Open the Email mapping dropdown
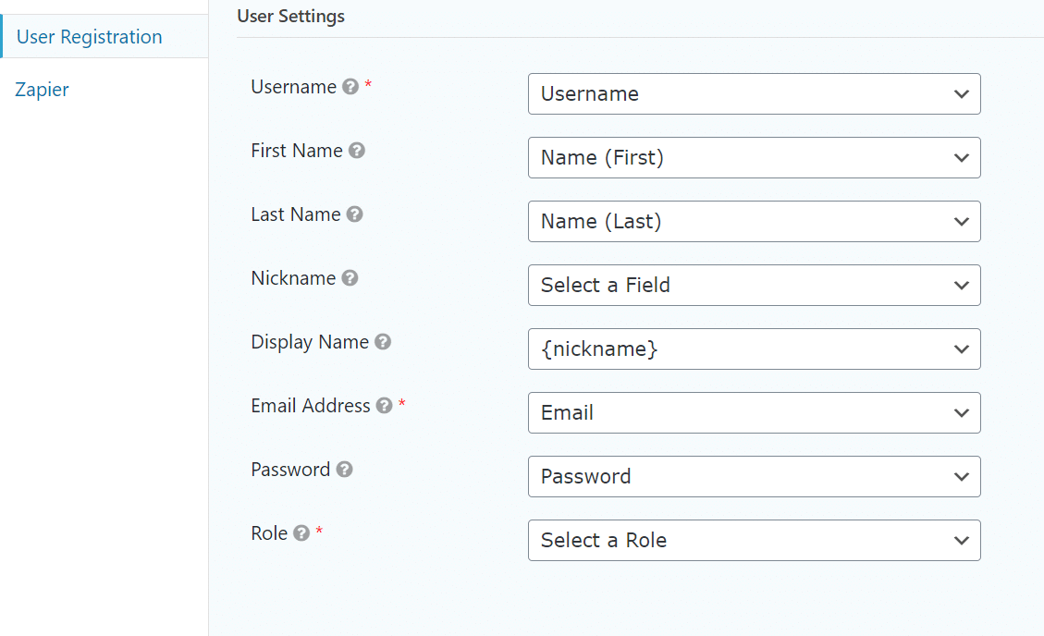 click(x=754, y=412)
